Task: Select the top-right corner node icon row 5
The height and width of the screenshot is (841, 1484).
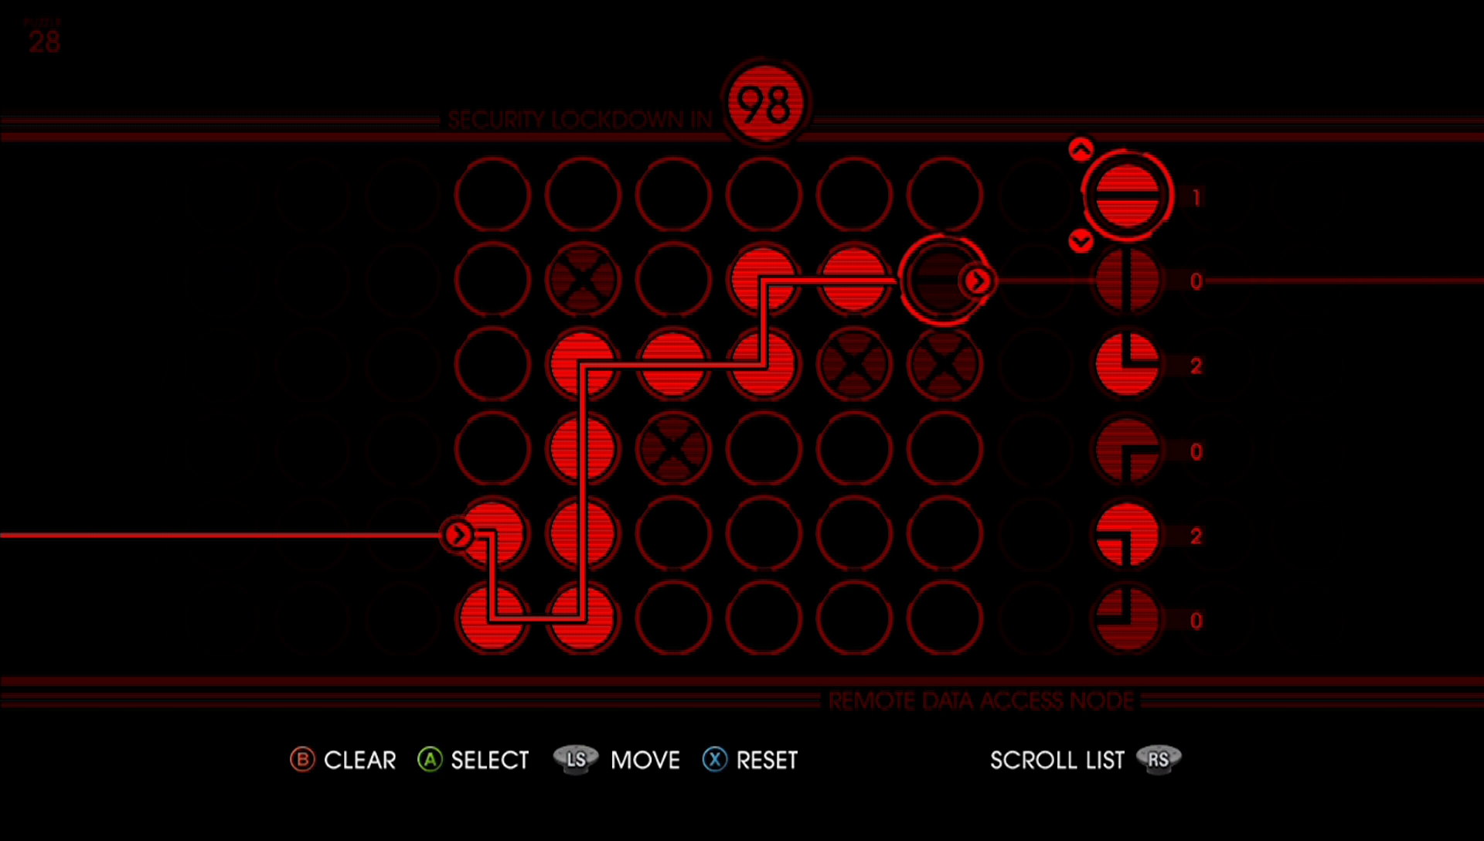Action: 1122,534
